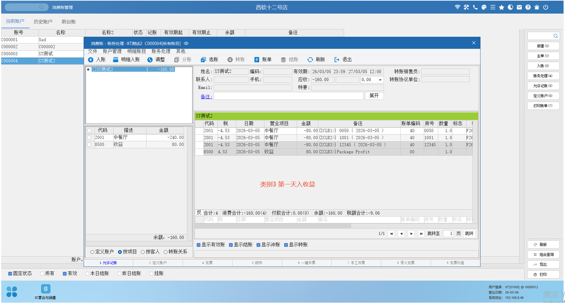Image resolution: width=565 pixels, height=303 pixels.
Task: Click the four-leaf start menu icon
Action: [x=12, y=291]
